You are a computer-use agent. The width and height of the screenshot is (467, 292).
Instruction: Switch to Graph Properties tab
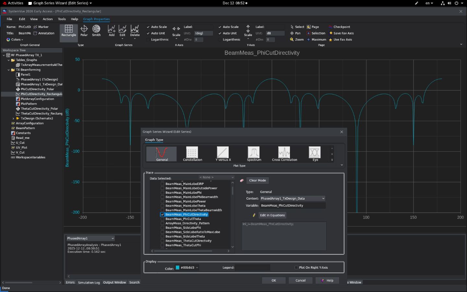coord(96,19)
